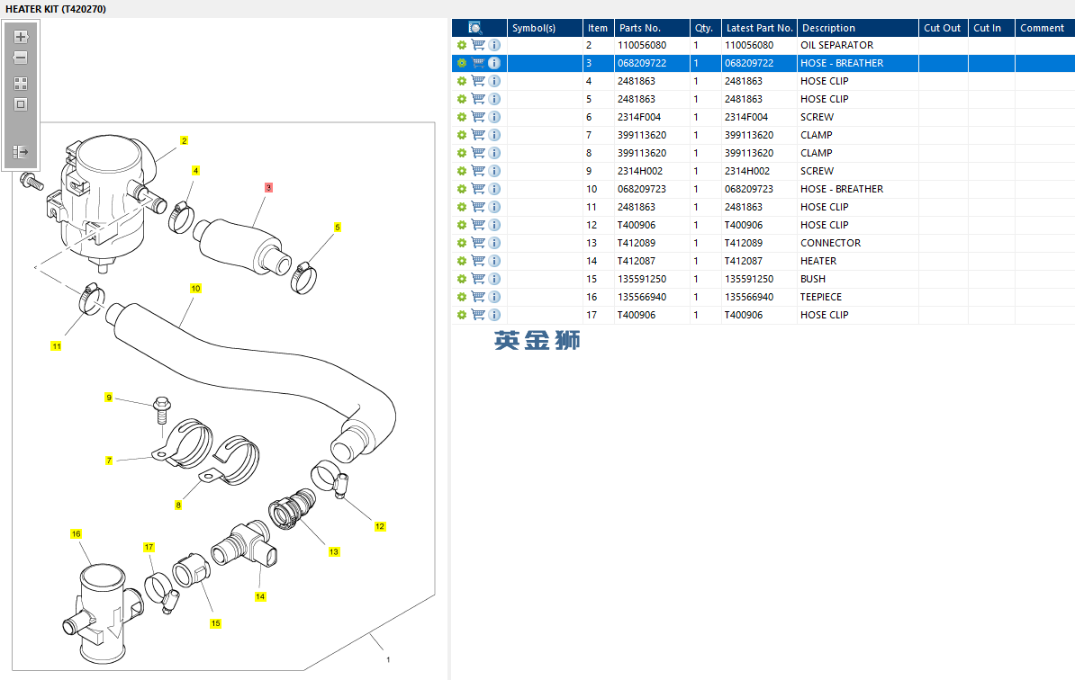The height and width of the screenshot is (680, 1075).
Task: Sort by Parts No. column header
Action: click(639, 28)
